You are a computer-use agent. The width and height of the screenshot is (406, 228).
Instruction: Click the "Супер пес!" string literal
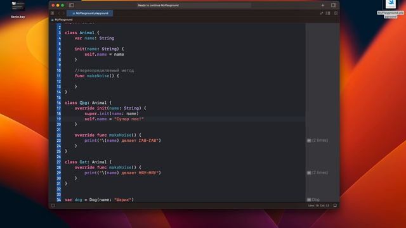129,119
